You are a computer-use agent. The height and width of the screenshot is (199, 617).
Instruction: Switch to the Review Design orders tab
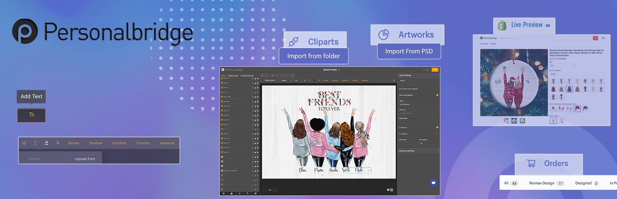pos(541,183)
